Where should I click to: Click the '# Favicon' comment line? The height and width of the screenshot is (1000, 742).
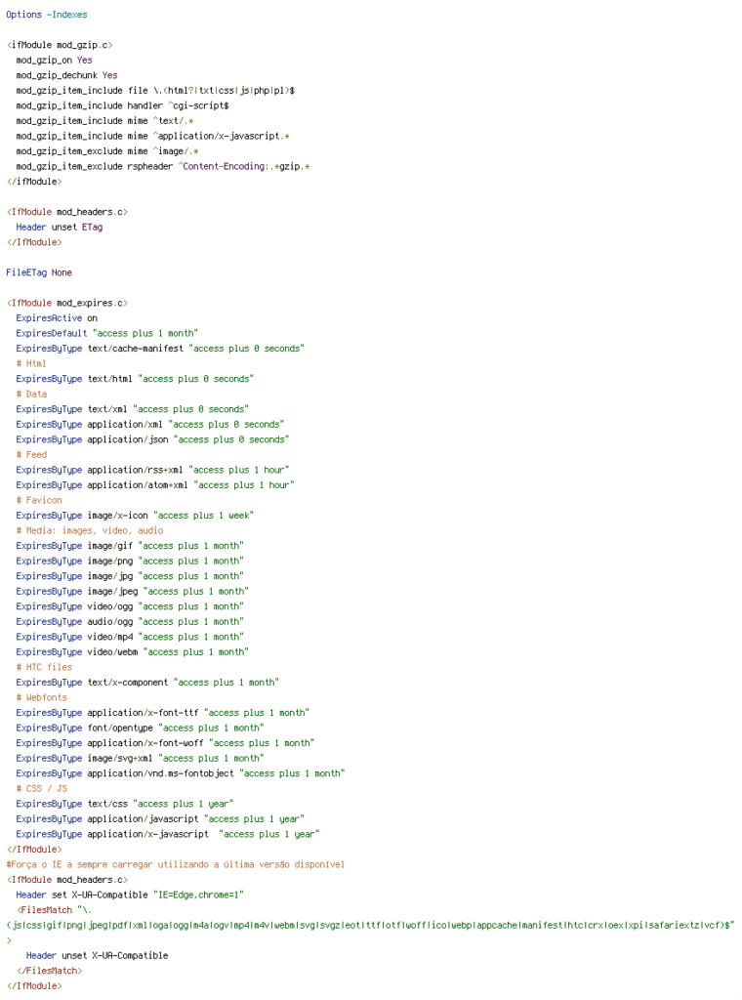point(38,500)
